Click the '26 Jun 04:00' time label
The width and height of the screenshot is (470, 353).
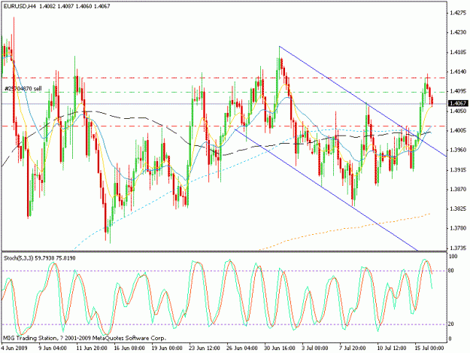pos(242,348)
